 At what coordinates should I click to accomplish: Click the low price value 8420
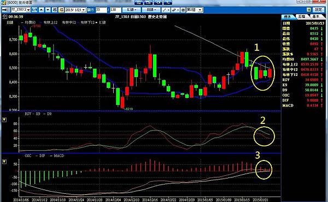[x=314, y=39]
